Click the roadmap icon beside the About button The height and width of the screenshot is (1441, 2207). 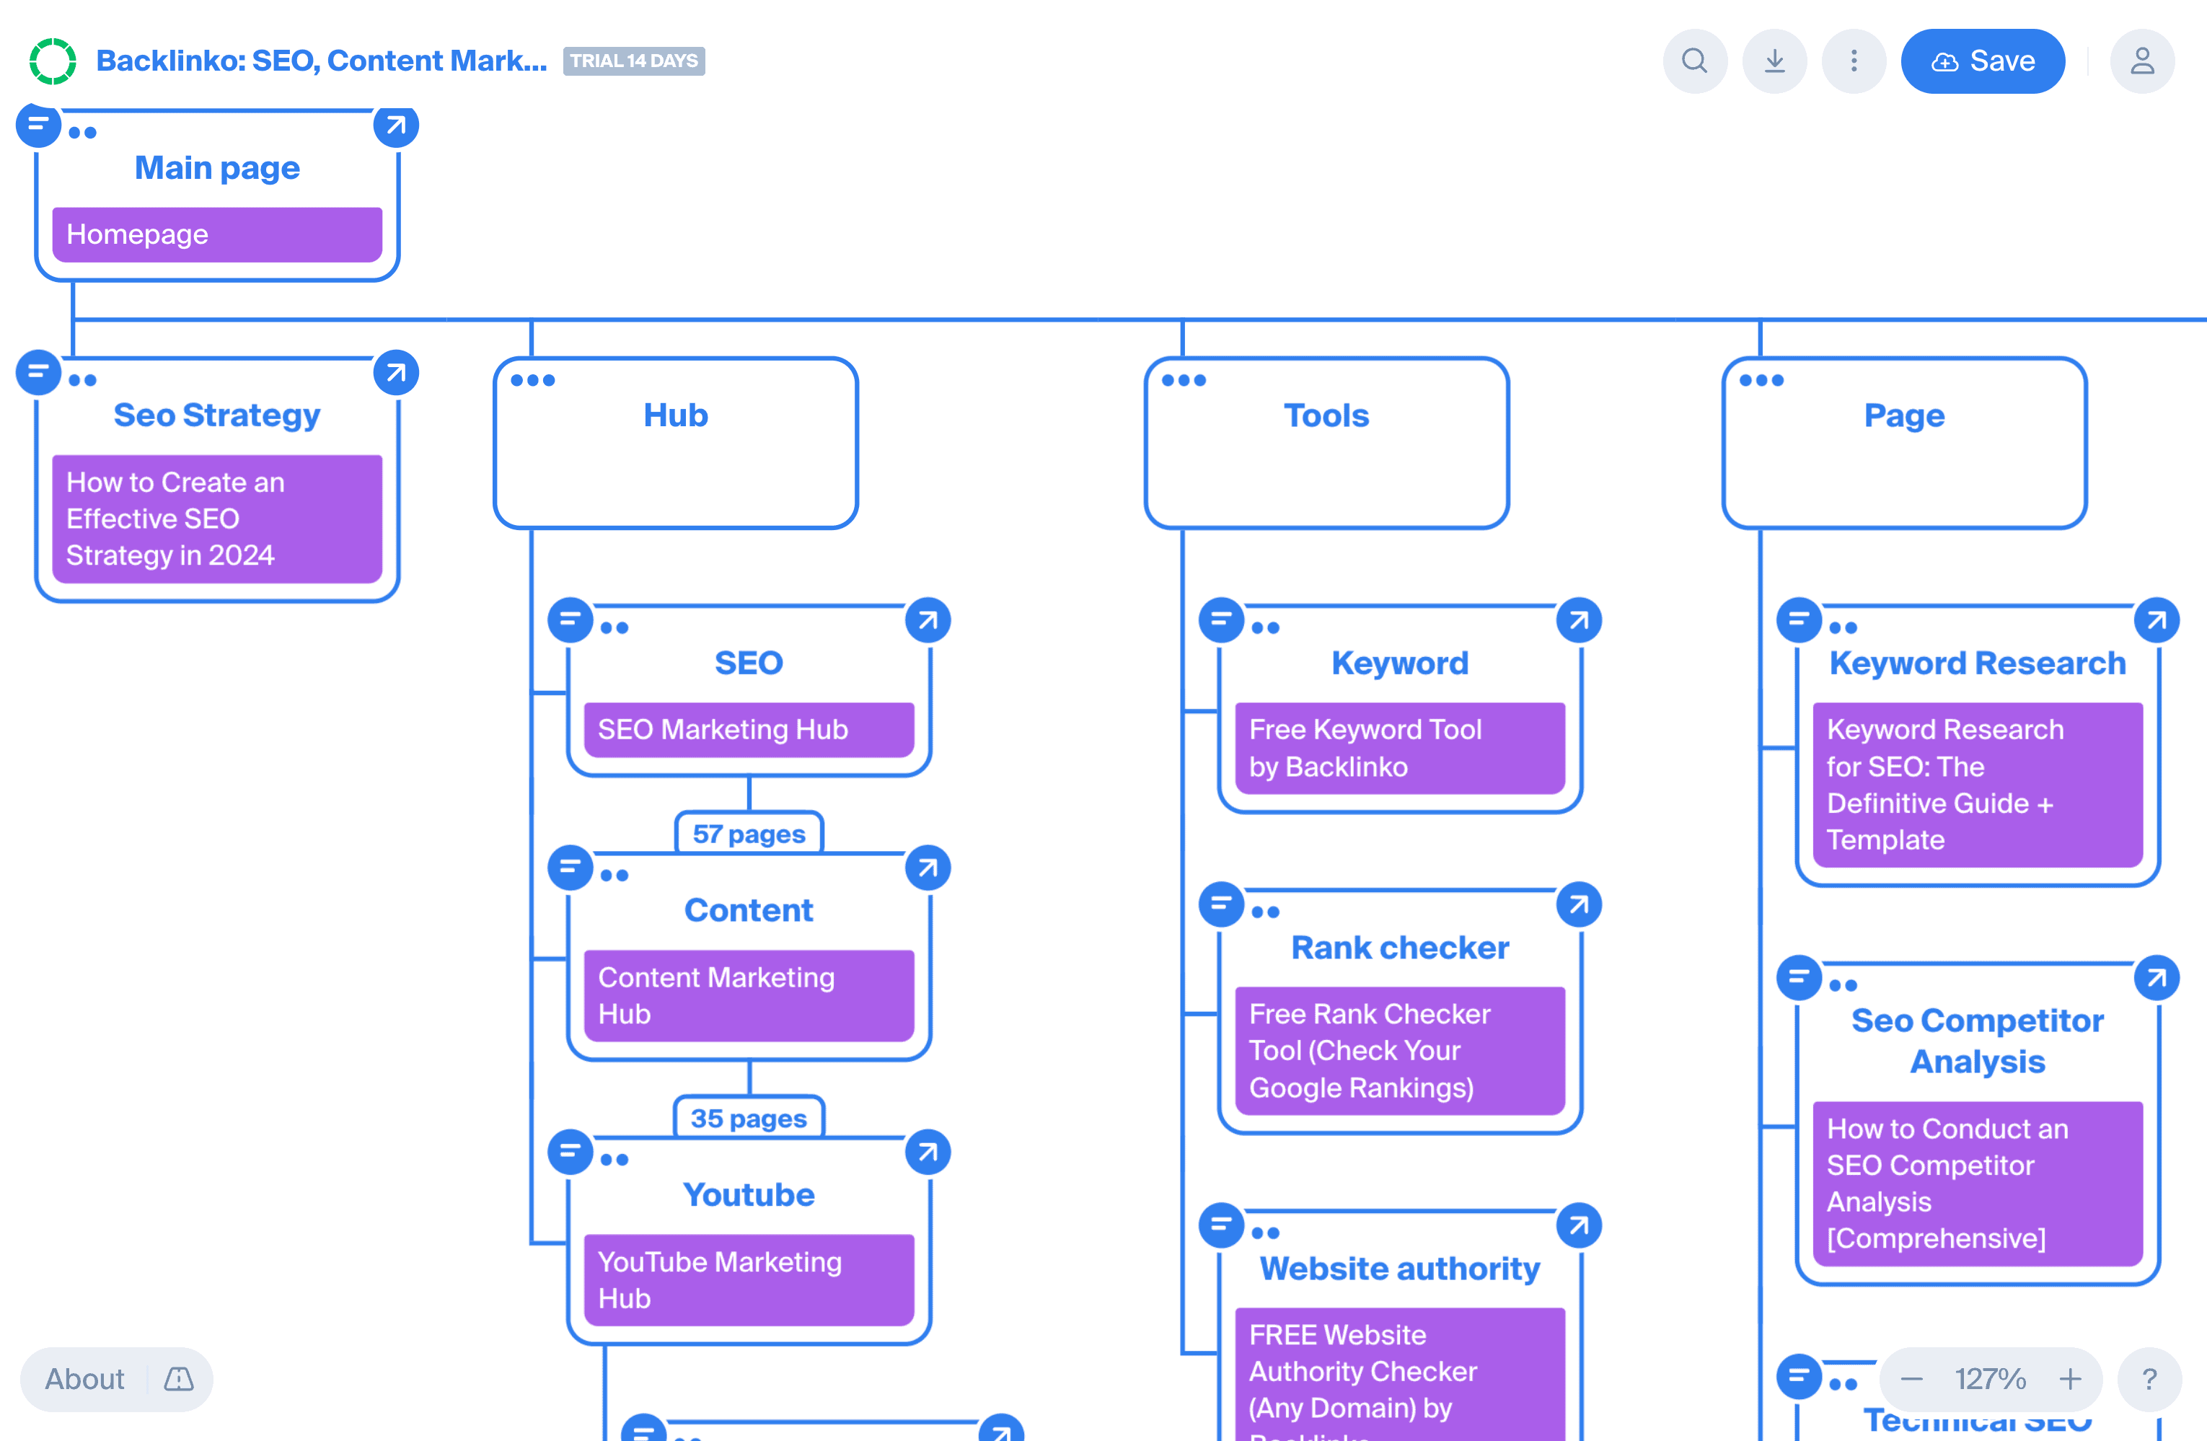(178, 1380)
